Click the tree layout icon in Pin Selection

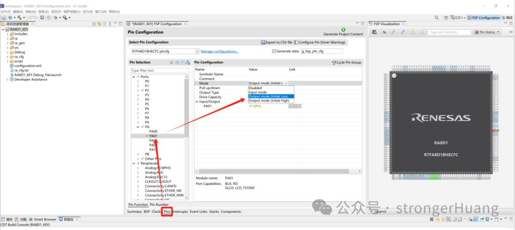tap(172, 62)
